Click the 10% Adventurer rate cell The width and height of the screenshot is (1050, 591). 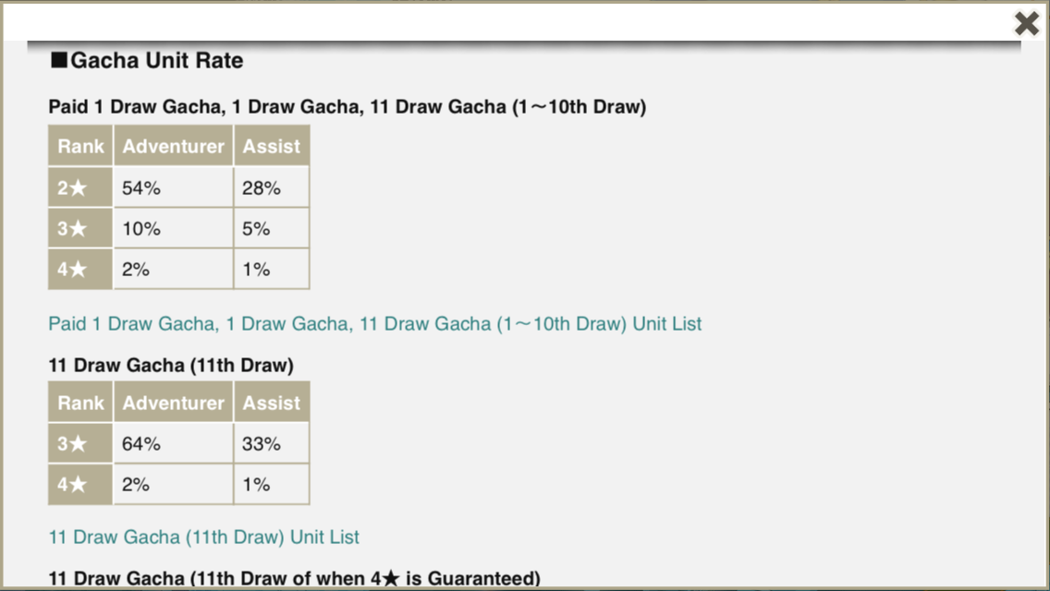(173, 229)
